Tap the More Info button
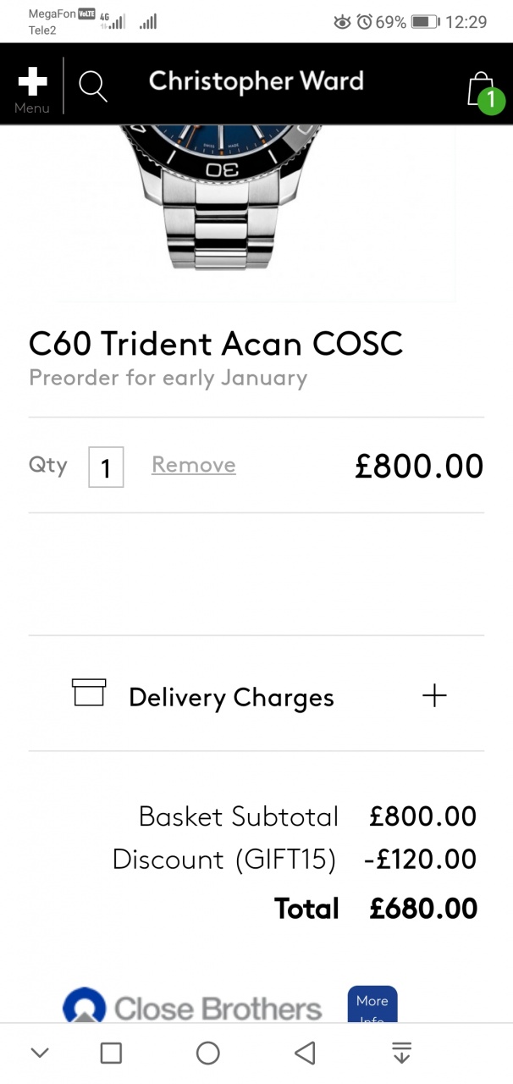Viewport: 513px width, 1084px height. pyautogui.click(x=372, y=1004)
